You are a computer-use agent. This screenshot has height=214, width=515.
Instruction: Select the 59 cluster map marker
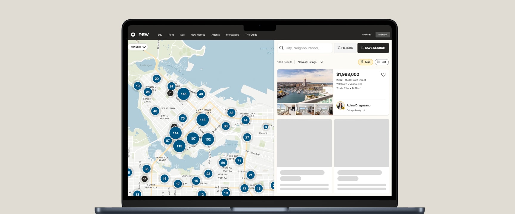[x=223, y=163]
